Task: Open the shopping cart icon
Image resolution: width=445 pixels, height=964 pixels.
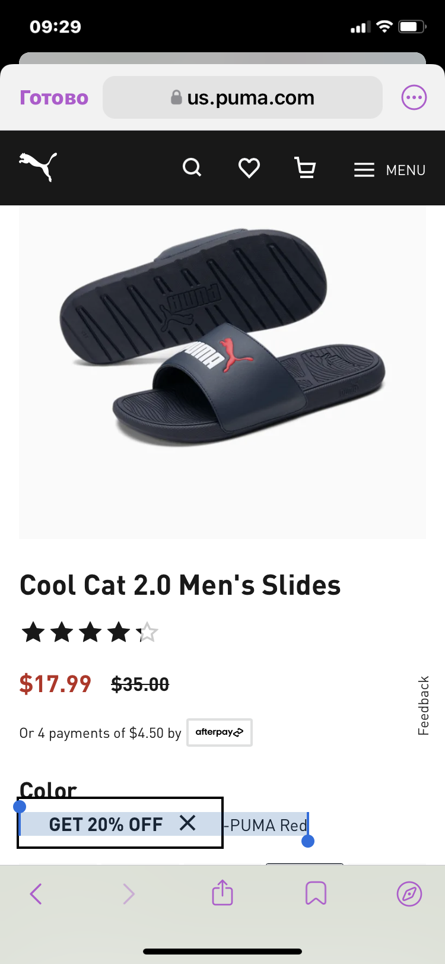Action: click(x=305, y=168)
